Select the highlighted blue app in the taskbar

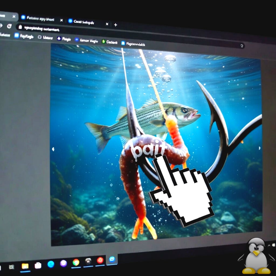112,259
